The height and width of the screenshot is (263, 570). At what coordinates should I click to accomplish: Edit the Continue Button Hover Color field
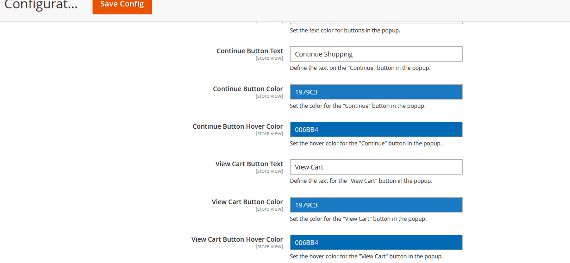(x=376, y=130)
